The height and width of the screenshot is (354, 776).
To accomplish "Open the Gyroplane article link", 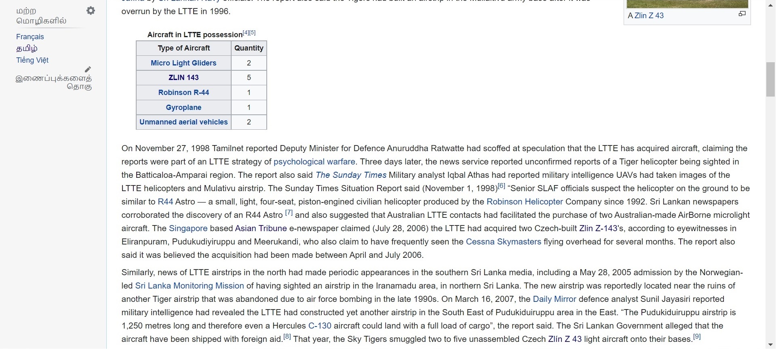I will click(x=183, y=107).
